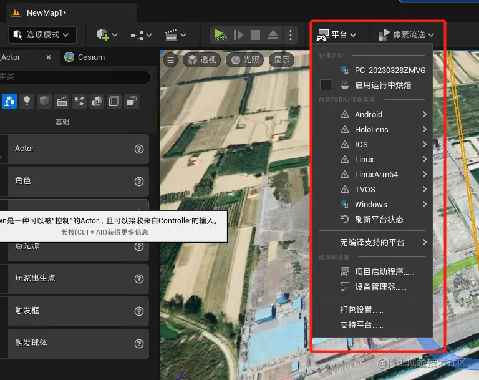
Task: Open the 像素流送 pixel streaming dropdown
Action: point(406,35)
